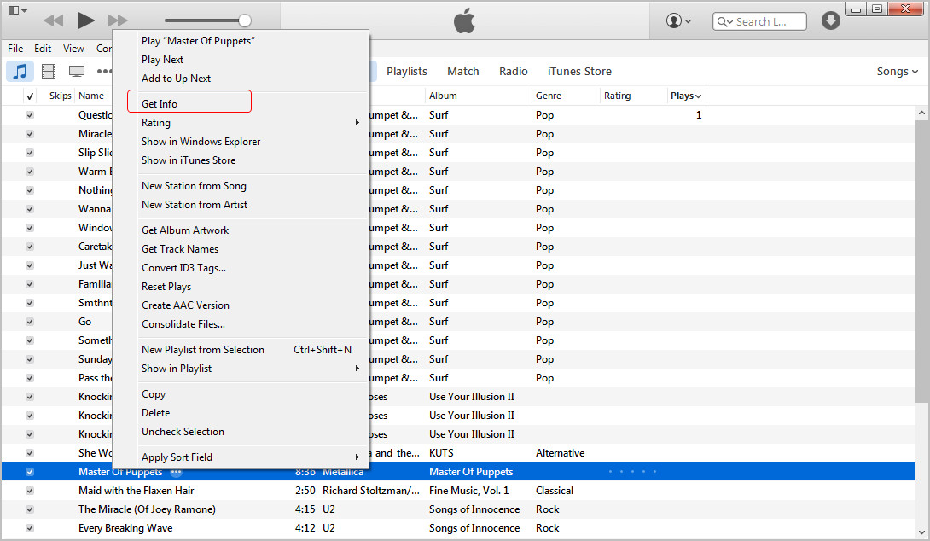Choose New Playlist from Selection
Image resolution: width=930 pixels, height=541 pixels.
(203, 349)
